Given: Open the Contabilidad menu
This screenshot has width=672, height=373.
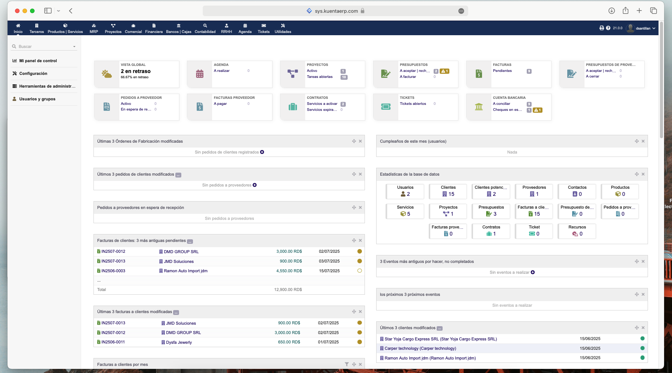Looking at the screenshot, I should [x=205, y=28].
